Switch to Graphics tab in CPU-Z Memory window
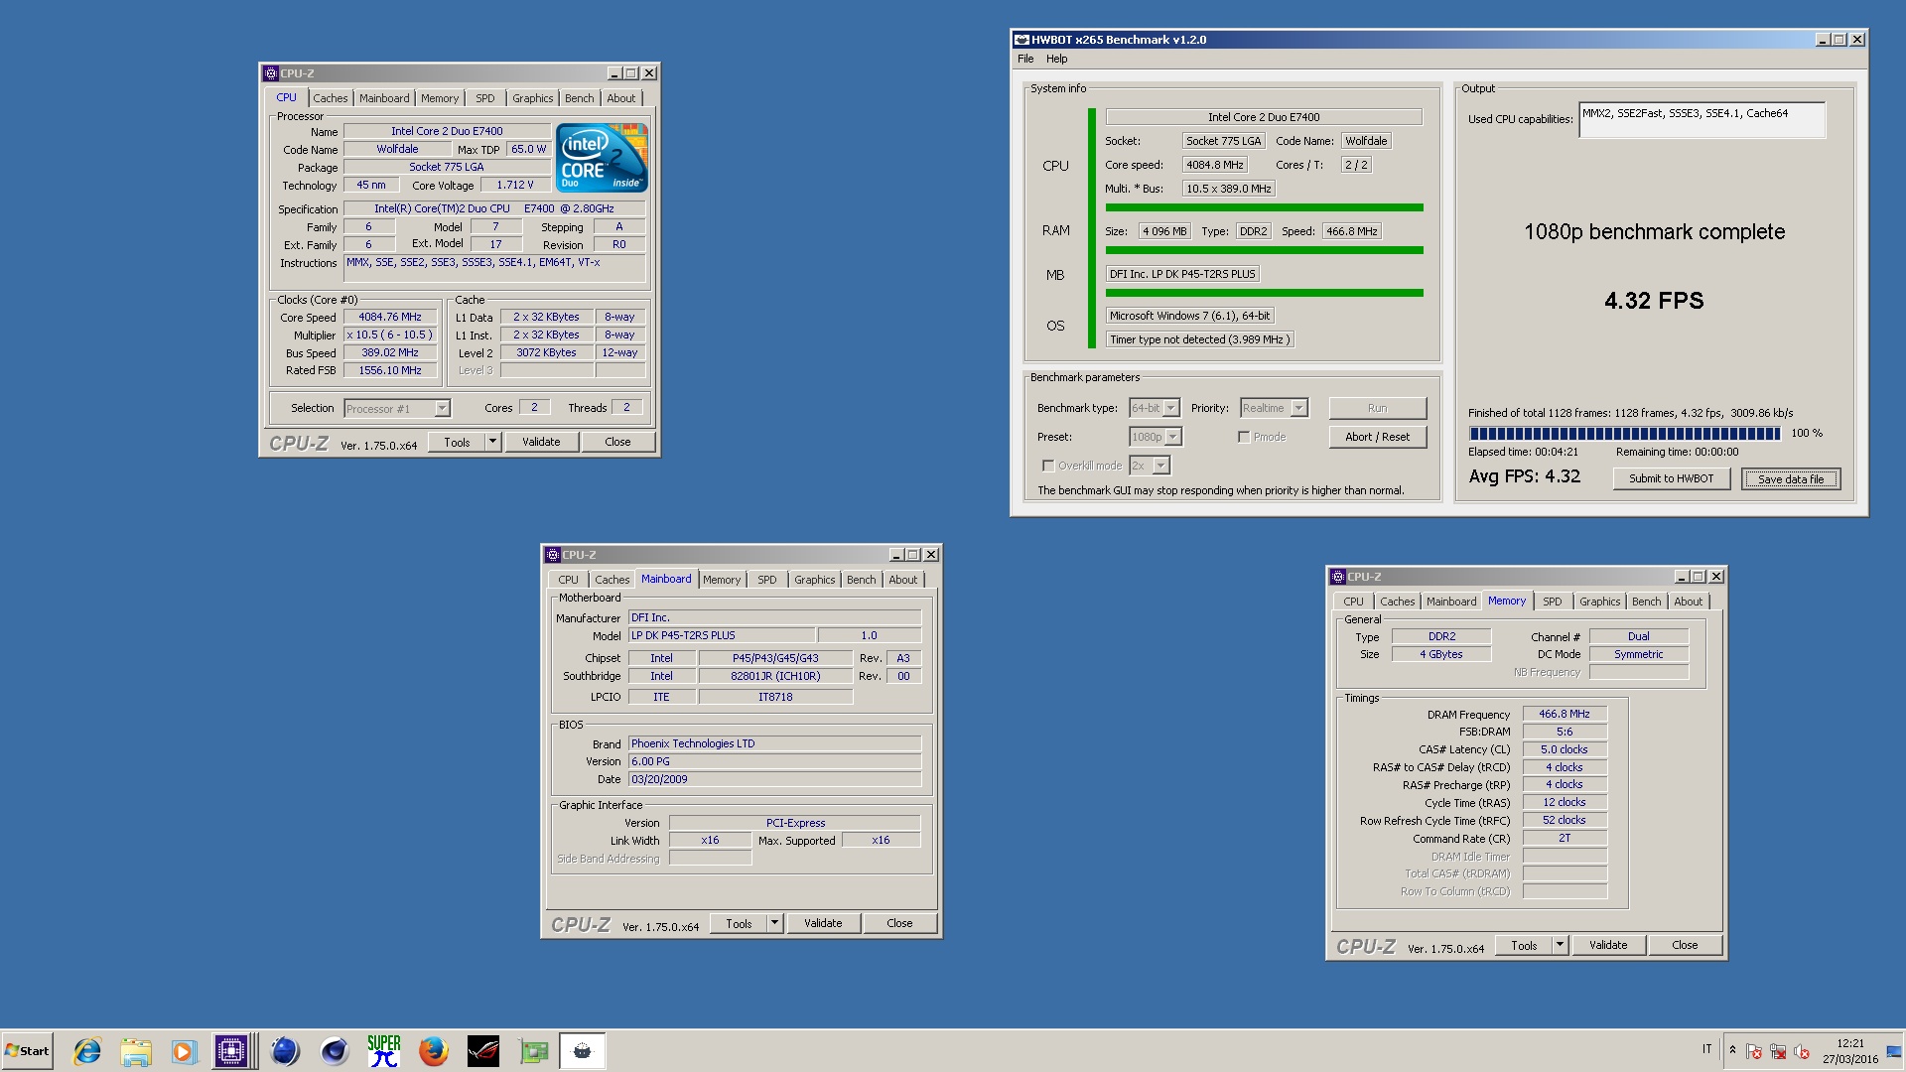Viewport: 1906px width, 1072px height. coord(1599,602)
